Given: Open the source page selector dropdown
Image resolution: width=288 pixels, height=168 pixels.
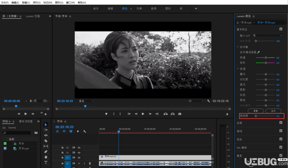Looking at the screenshot, I should coord(37,101).
